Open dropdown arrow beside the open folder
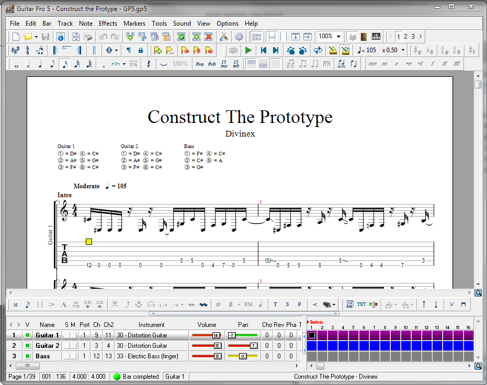The width and height of the screenshot is (487, 385). point(36,37)
